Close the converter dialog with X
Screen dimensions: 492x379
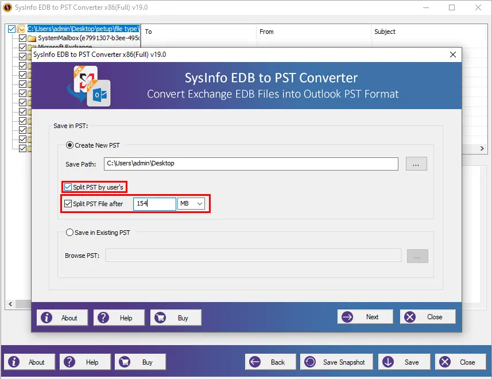(453, 55)
